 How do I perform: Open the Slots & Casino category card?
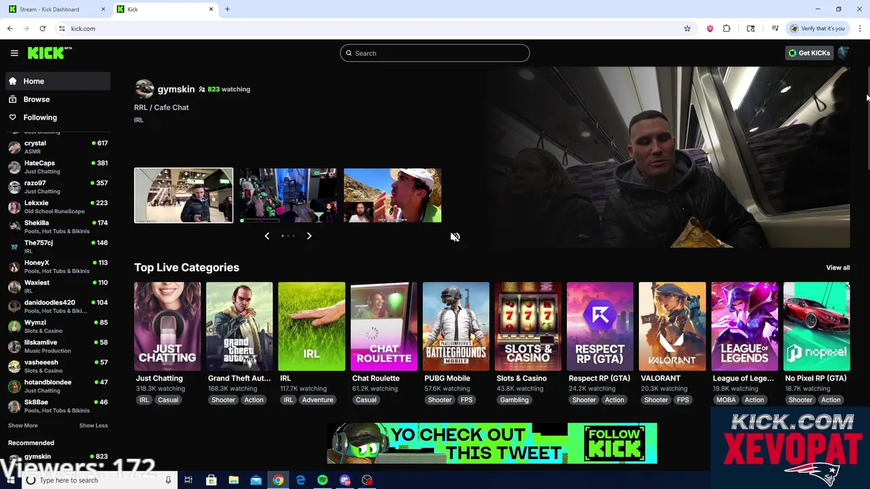point(528,327)
